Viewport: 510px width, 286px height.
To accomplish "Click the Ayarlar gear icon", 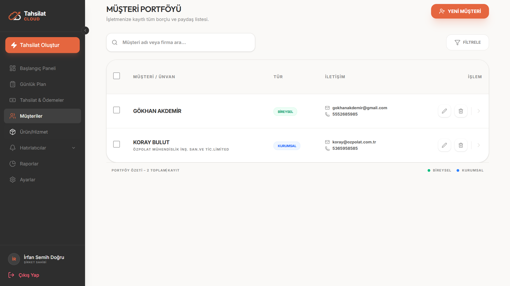I will 12,180.
